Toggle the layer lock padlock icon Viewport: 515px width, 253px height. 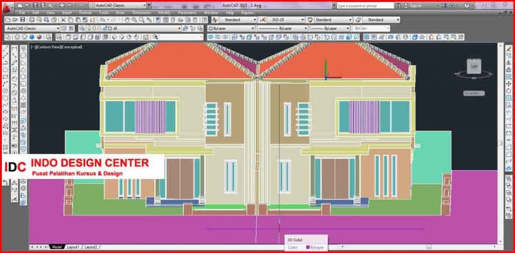[x=104, y=29]
